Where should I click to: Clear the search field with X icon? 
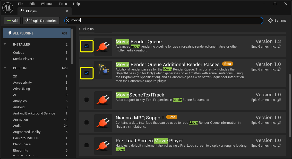coord(68,21)
